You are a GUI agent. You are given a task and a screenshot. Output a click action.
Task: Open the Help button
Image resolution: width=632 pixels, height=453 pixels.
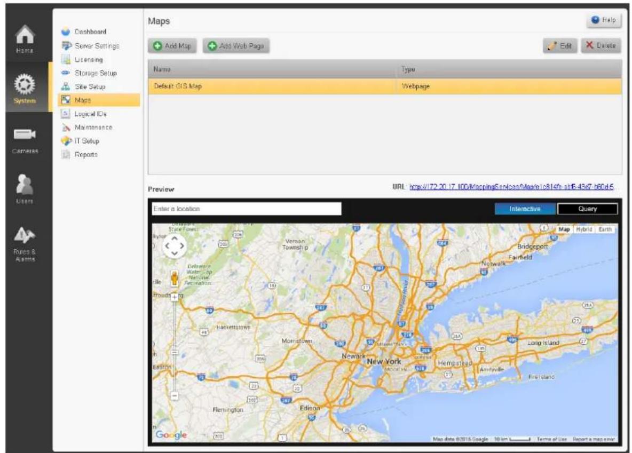(x=604, y=20)
